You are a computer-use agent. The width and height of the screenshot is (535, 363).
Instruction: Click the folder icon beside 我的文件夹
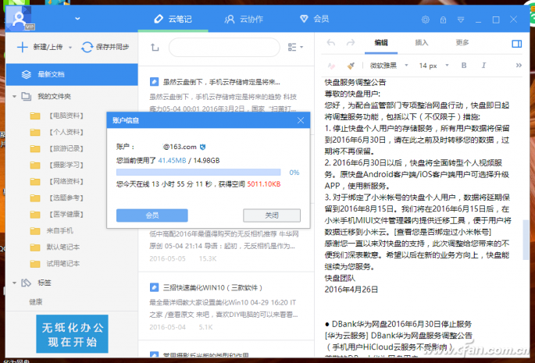(27, 97)
